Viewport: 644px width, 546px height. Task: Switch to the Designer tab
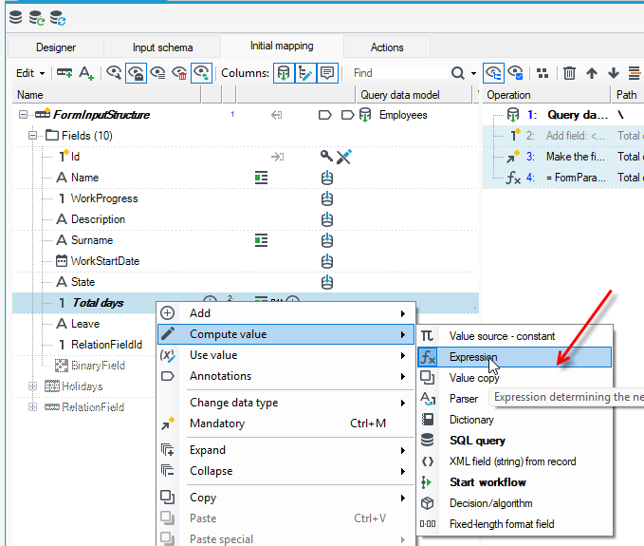pos(56,47)
